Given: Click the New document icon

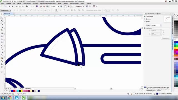Looking at the screenshot, I should pyautogui.click(x=2, y=6).
